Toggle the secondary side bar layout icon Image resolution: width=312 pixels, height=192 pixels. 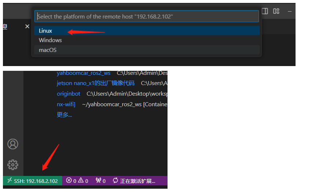[265, 11]
